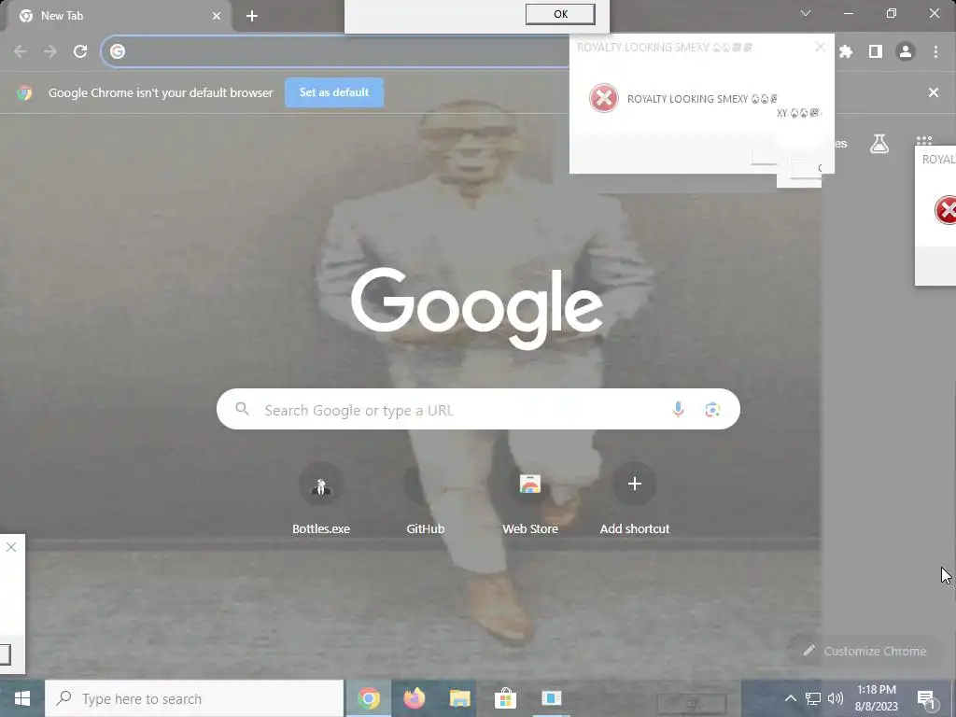Open the GitHub shortcut
Viewport: 956px width, 717px height.
(x=426, y=499)
